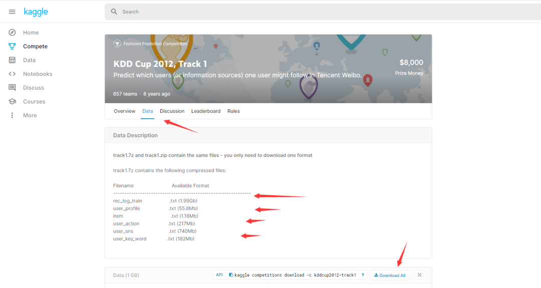
Task: Click the Discuss comment icon
Action: pyautogui.click(x=12, y=88)
